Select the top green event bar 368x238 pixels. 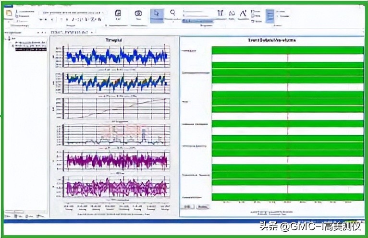click(x=288, y=50)
